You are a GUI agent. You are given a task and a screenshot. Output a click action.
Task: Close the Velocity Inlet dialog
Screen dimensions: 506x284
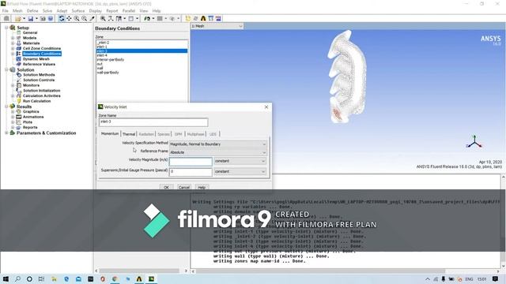(266, 107)
